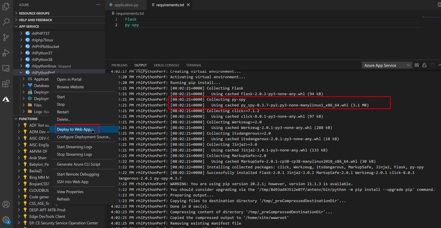This screenshot has width=441, height=228.
Task: Open the Azure App Service output channel dropdown
Action: tap(386, 65)
